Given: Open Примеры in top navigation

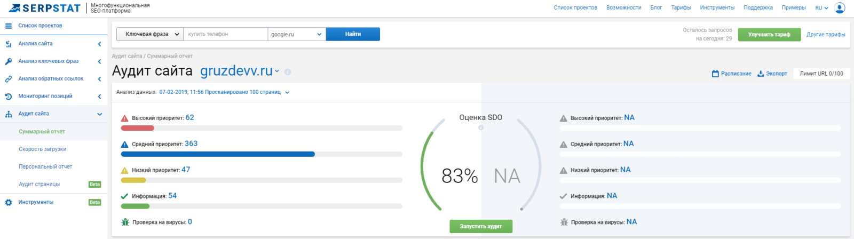Looking at the screenshot, I should click(x=794, y=8).
